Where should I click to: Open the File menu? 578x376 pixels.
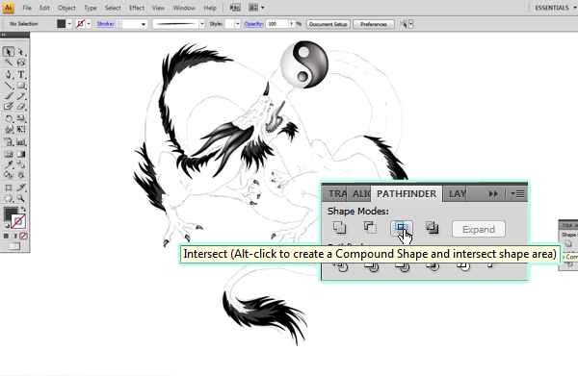click(27, 8)
